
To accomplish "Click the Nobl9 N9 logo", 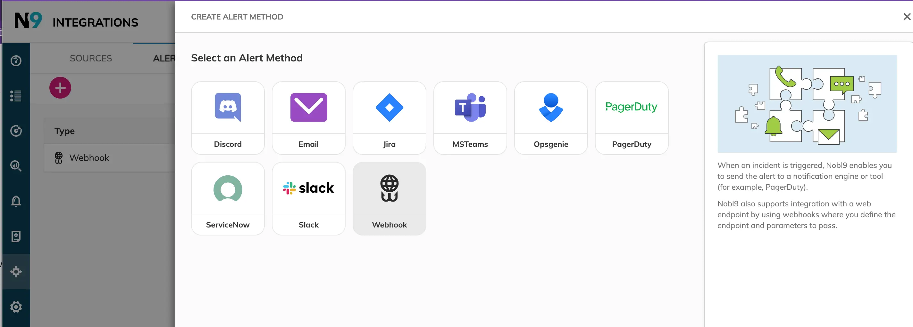I will pos(28,20).
